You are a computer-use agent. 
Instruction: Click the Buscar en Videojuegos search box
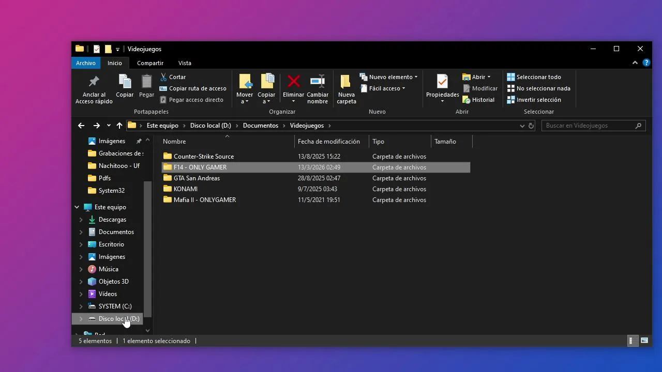[x=593, y=126]
